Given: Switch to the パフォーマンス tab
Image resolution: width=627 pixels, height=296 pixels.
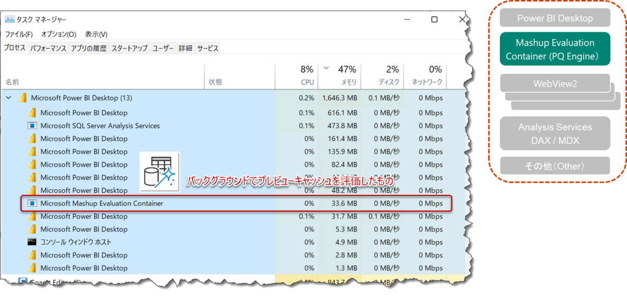Looking at the screenshot, I should (x=48, y=48).
